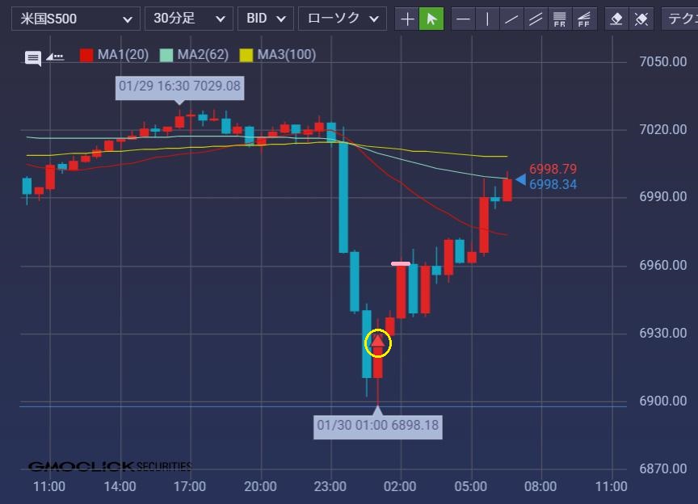Click the red MA1(20) color swatch
The image size is (698, 504).
pyautogui.click(x=86, y=55)
